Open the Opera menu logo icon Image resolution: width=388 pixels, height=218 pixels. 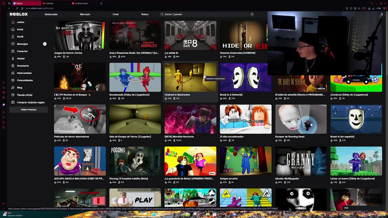click(x=4, y=3)
